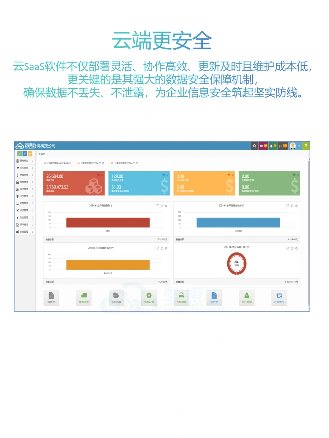Viewport: 329px width, 438px height.
Task: Refresh the 2024年-业务员销售排名 chart
Action: tap(162, 206)
